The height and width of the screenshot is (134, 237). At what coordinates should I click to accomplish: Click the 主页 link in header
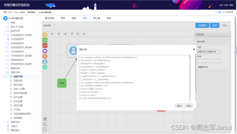[221, 5]
